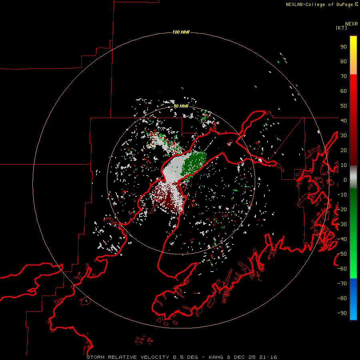Click the -70 value on velocity scale
This screenshot has width=360, height=360.
coord(342,284)
